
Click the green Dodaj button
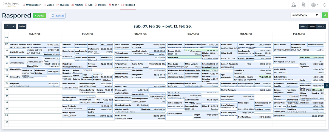pos(39,16)
